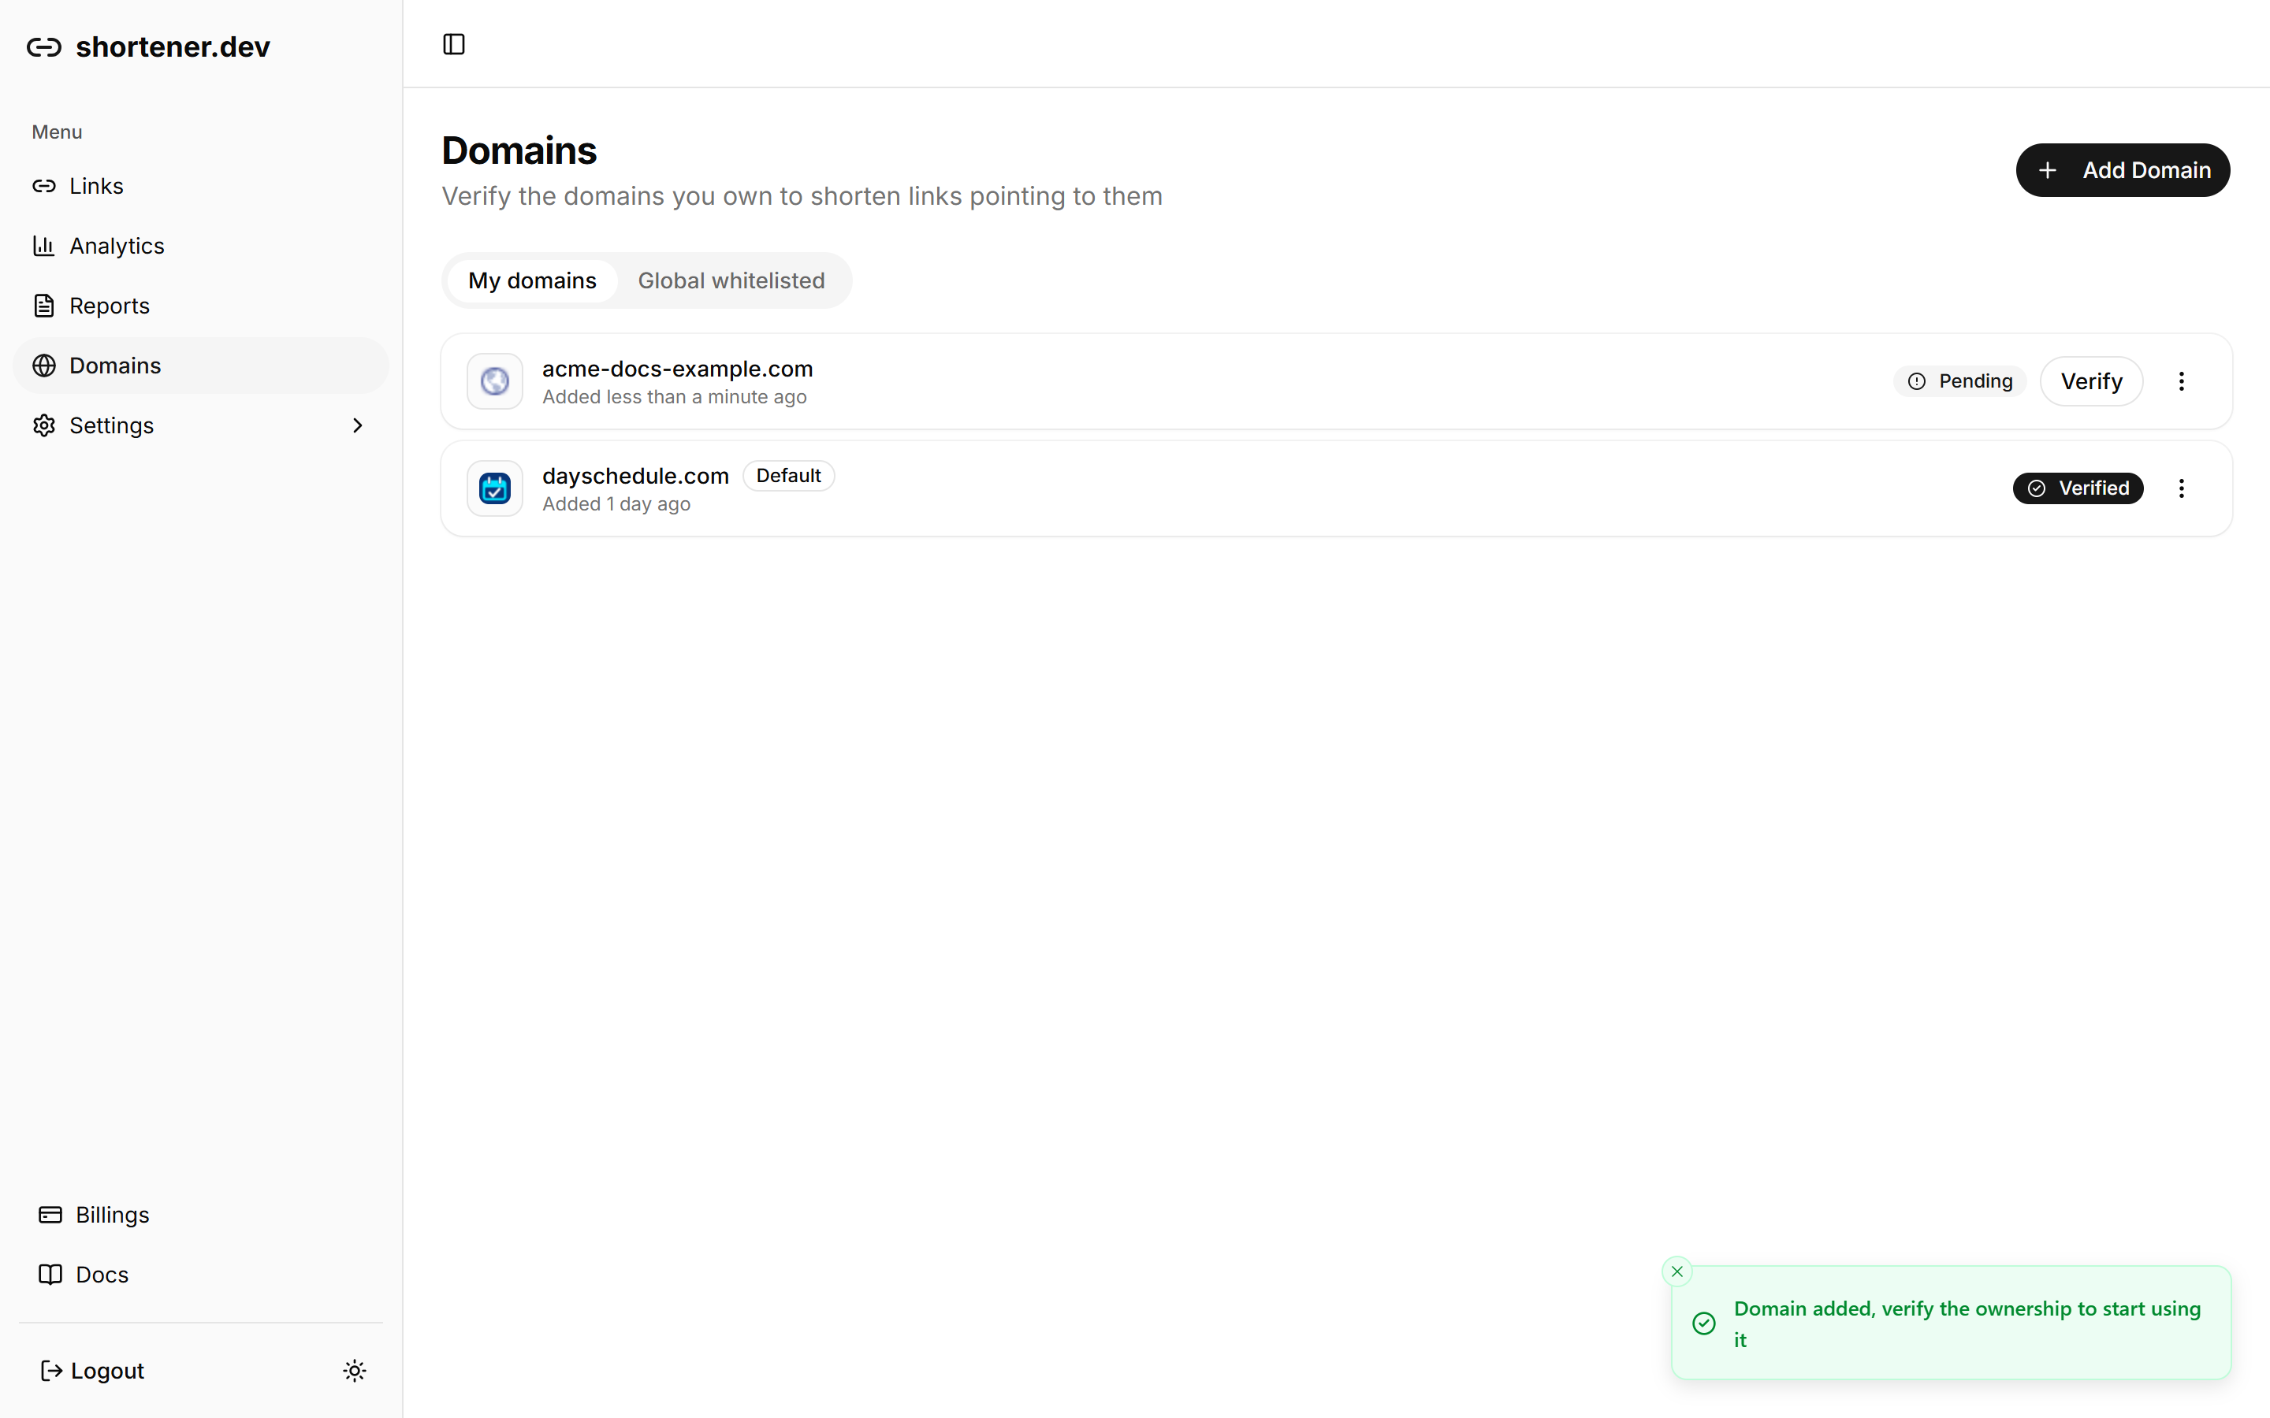Click Logout
Viewport: 2270px width, 1418px height.
92,1371
